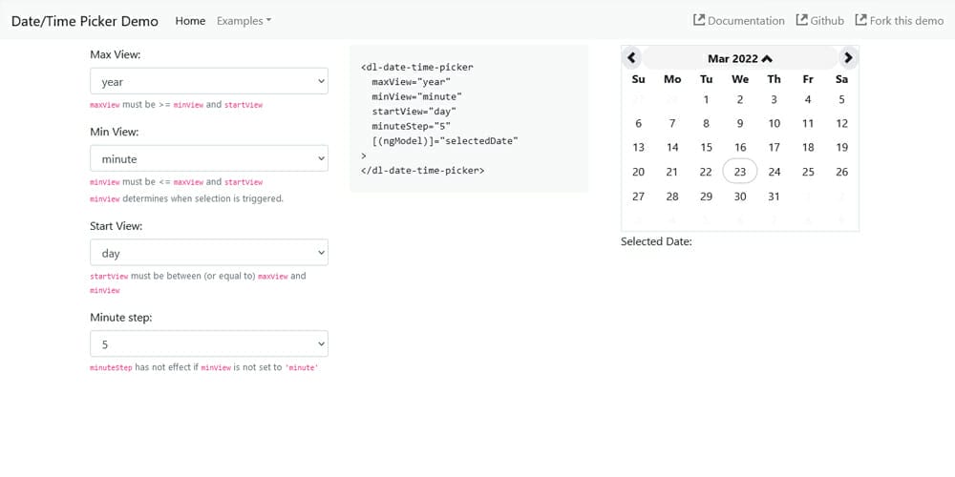Select March 23 in the calendar
The height and width of the screenshot is (477, 955).
pos(740,172)
